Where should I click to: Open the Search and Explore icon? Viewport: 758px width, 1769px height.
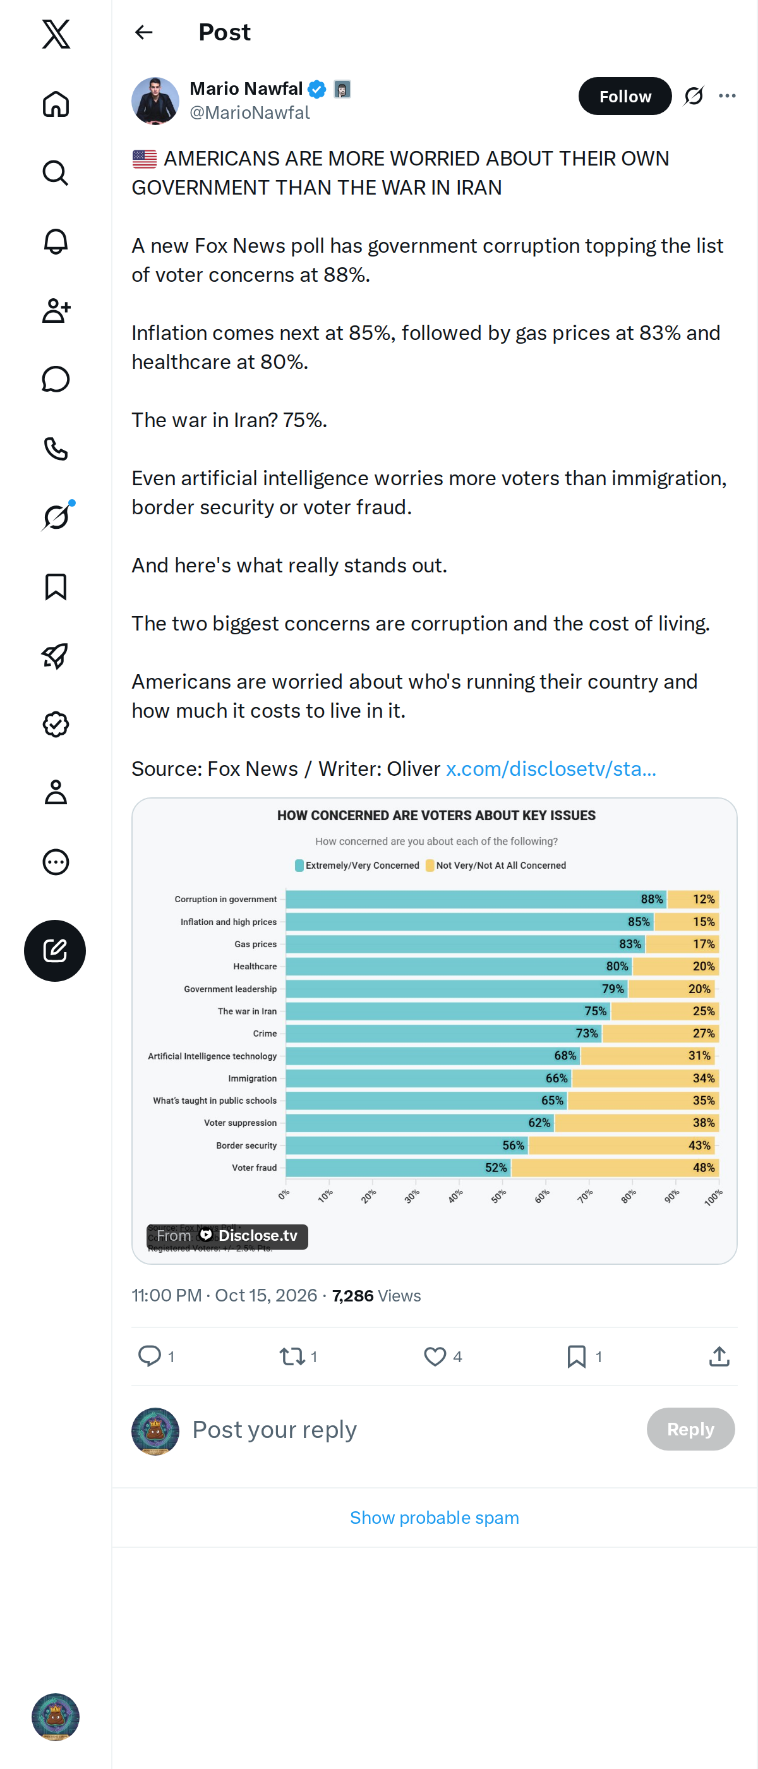point(56,173)
